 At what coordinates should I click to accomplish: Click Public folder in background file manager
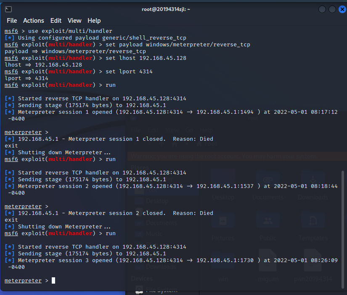[268, 226]
